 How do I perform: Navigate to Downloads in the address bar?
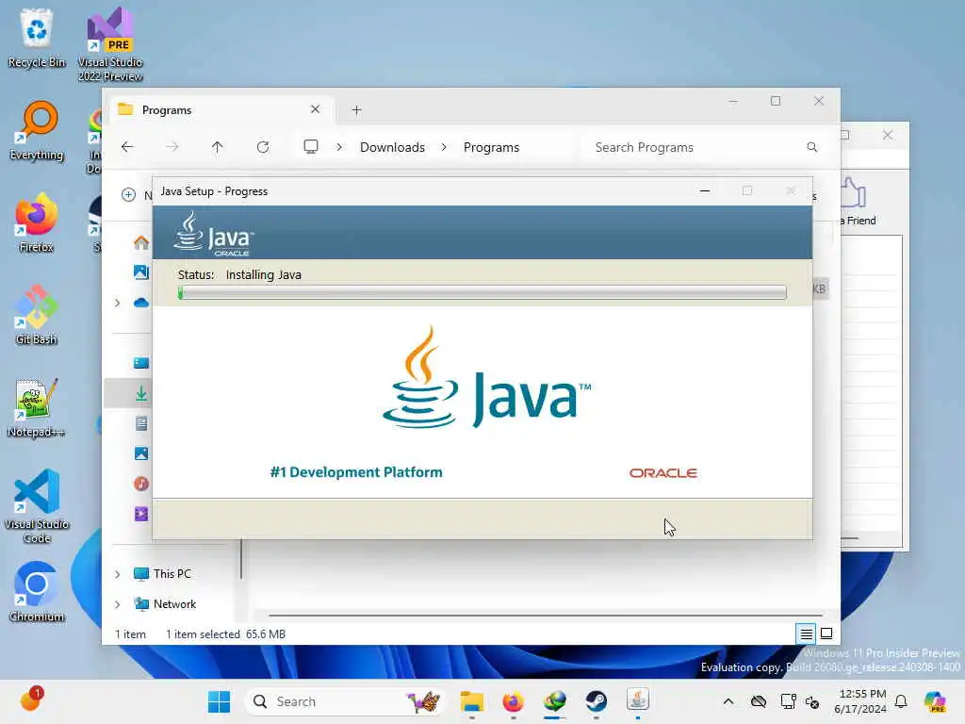click(x=392, y=147)
